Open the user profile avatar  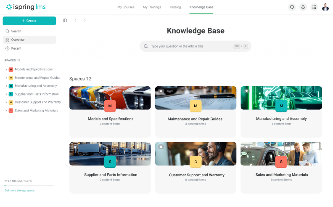click(x=325, y=7)
